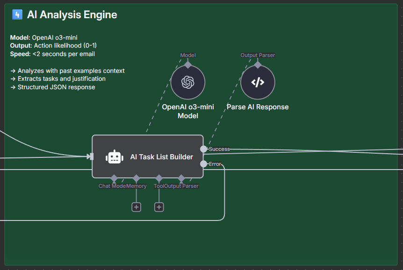Click "Structured JSON response" text
The image size is (403, 270).
tap(56, 87)
